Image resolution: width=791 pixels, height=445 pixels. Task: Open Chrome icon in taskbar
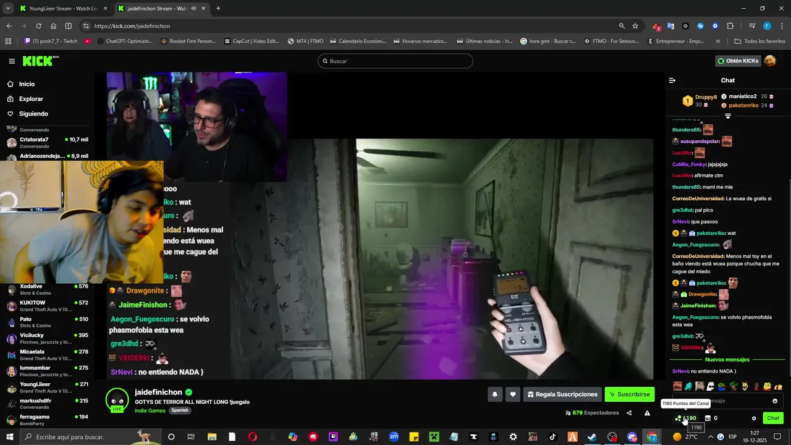click(652, 437)
